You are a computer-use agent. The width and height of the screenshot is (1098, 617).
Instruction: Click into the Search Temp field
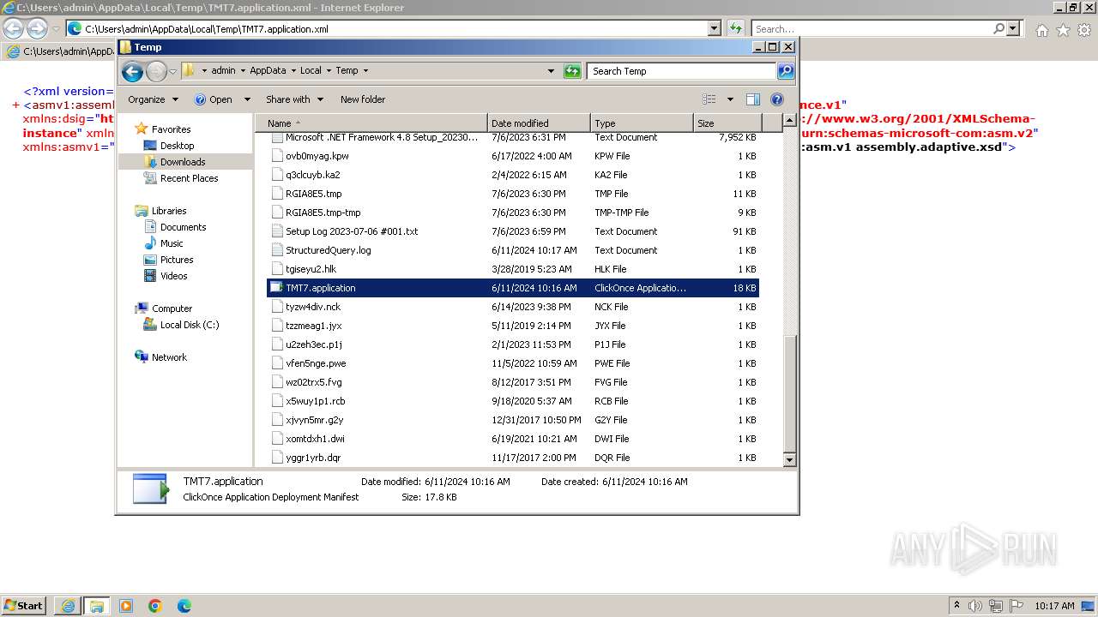click(x=682, y=71)
